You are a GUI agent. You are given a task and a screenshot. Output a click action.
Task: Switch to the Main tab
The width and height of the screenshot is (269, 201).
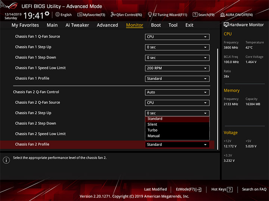tap(52, 25)
